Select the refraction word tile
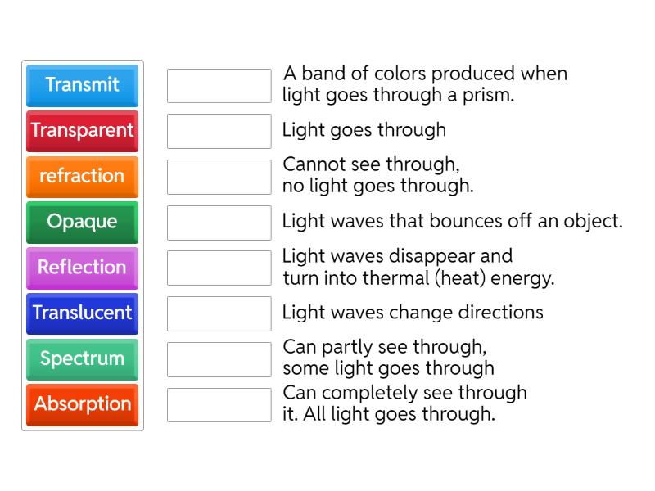 point(81,177)
